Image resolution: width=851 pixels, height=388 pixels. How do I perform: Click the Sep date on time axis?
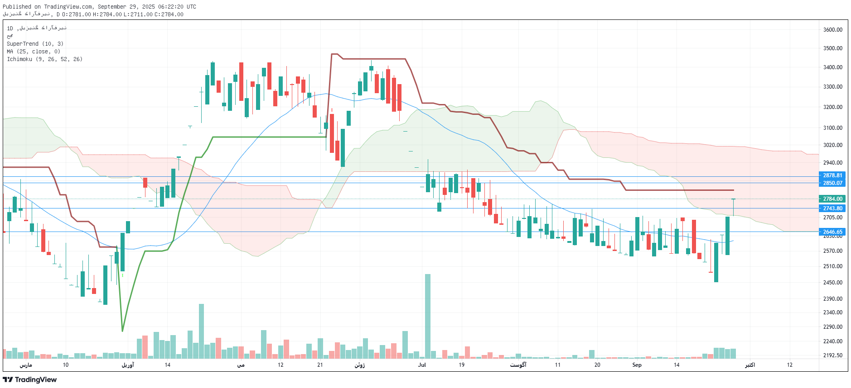[x=637, y=365]
